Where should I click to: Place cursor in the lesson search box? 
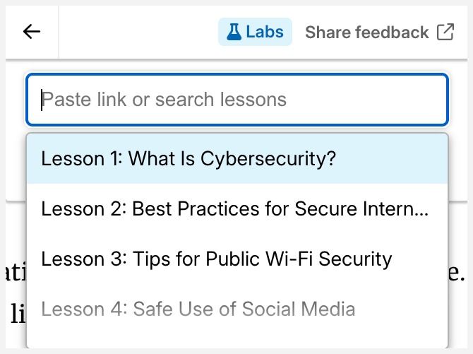pos(237,100)
